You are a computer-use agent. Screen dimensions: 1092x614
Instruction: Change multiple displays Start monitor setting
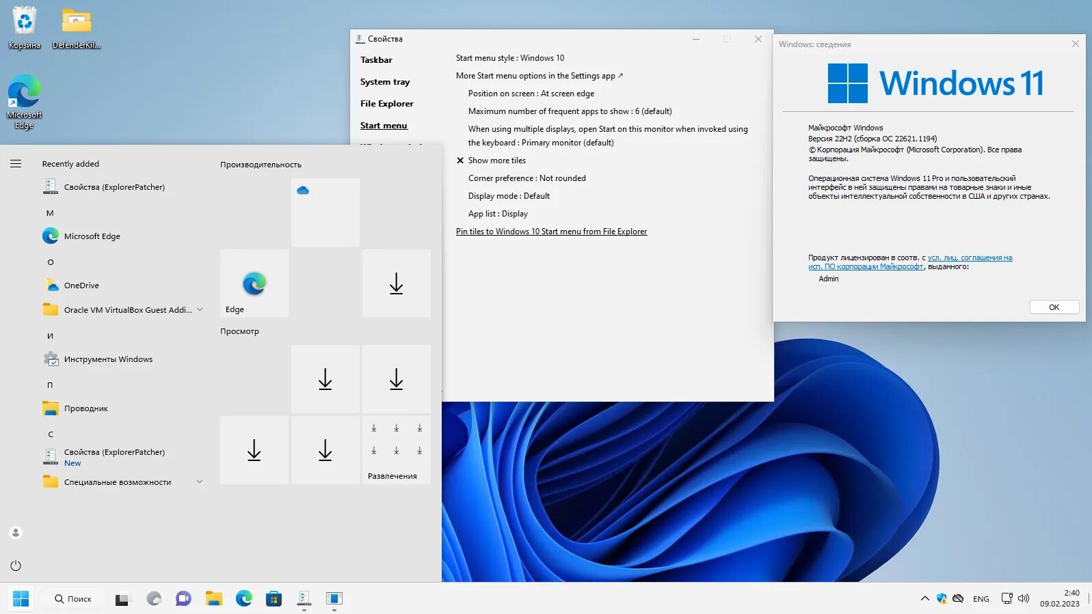(608, 136)
